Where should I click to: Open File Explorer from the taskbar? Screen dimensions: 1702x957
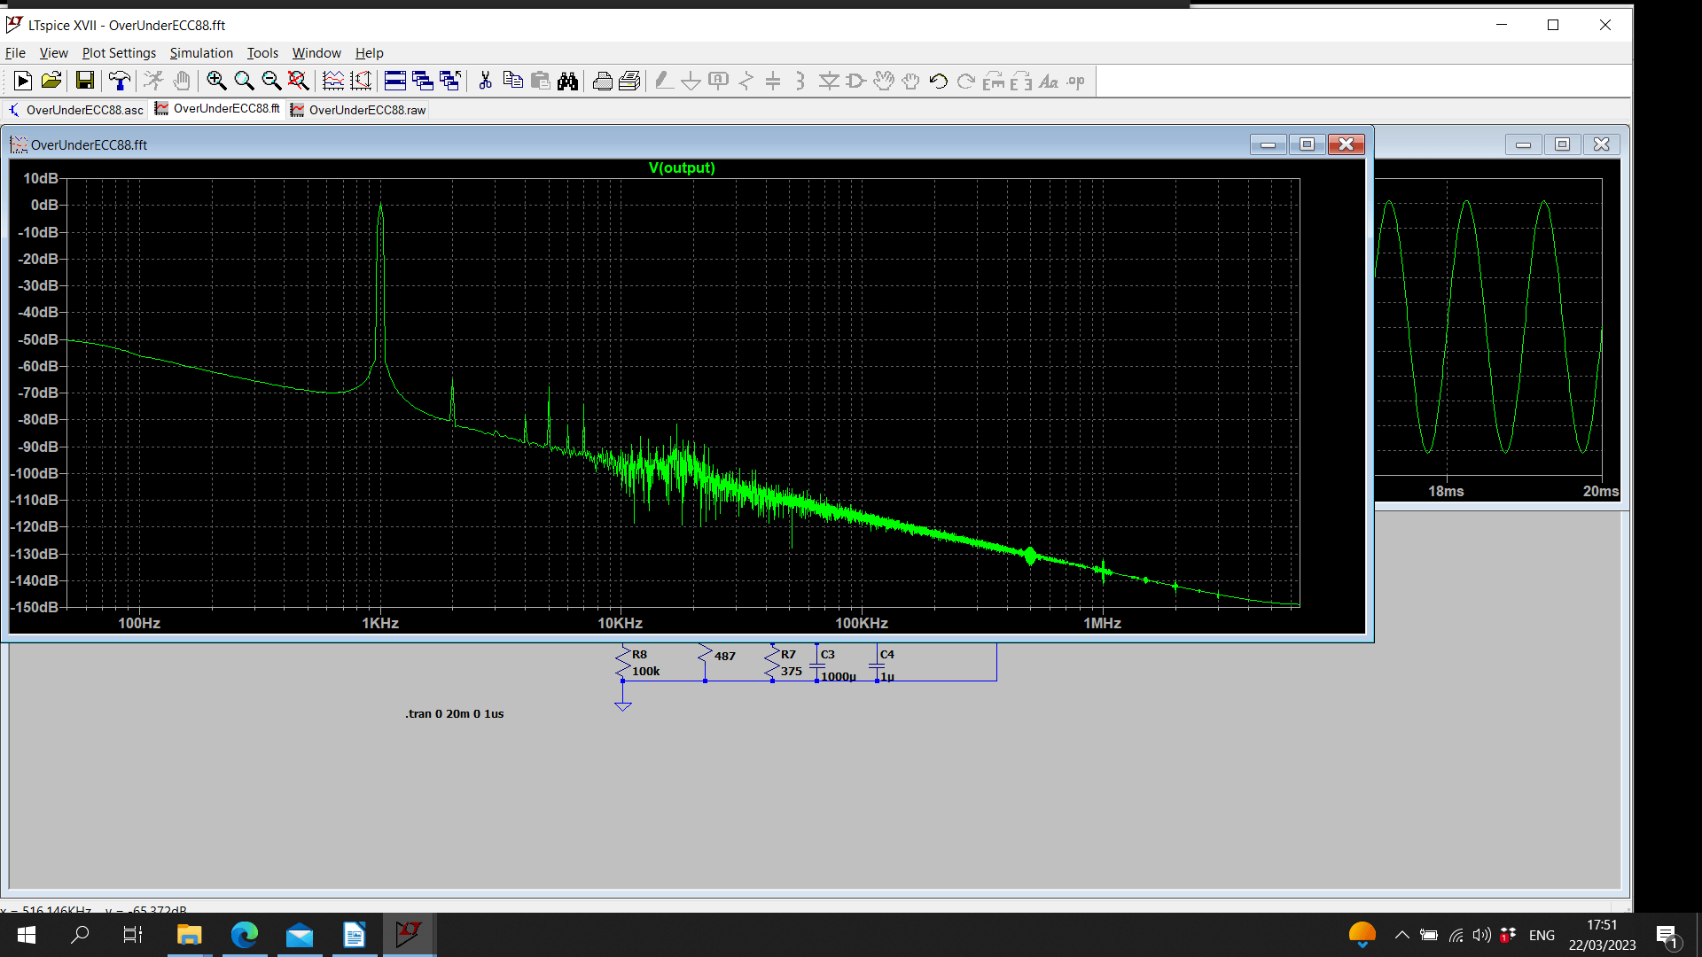(189, 935)
